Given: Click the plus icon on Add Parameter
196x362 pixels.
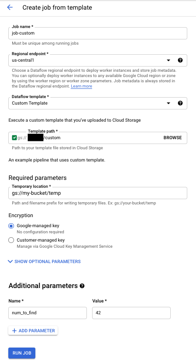Looking at the screenshot, I should click(x=14, y=330).
